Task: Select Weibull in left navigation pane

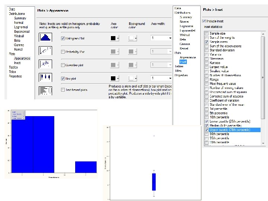Action: click(19, 36)
